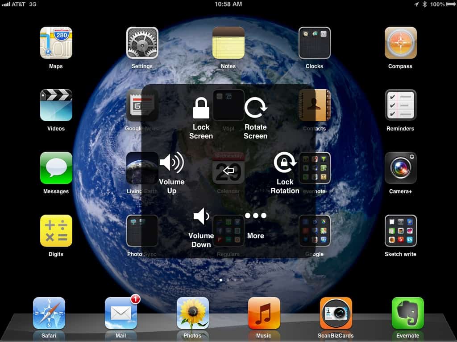The height and width of the screenshot is (342, 457).
Task: Open the Photo Sync folder
Action: [142, 231]
